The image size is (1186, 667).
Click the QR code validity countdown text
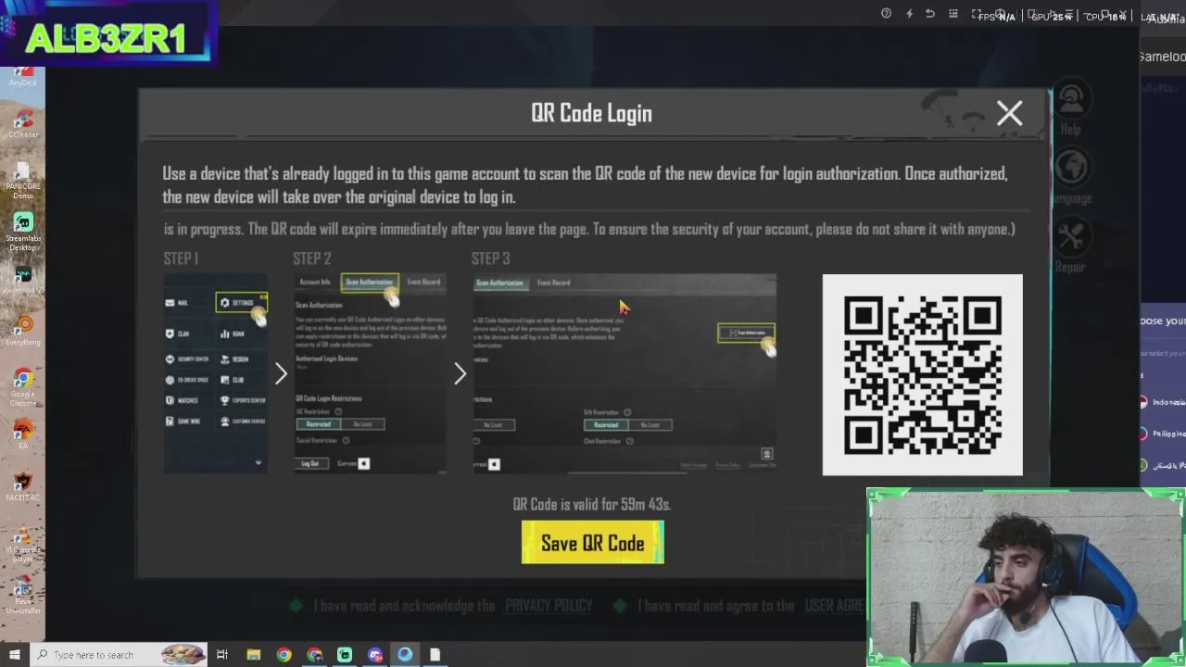(592, 504)
